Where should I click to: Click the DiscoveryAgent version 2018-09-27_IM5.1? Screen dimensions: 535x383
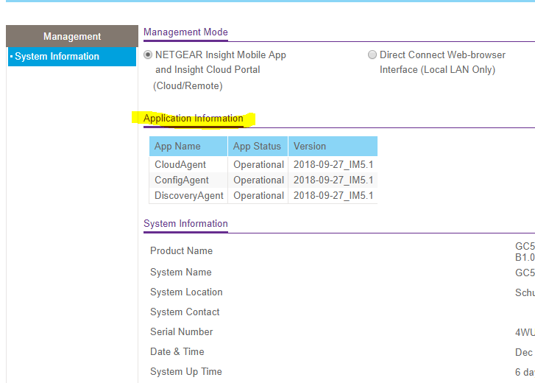pos(333,196)
